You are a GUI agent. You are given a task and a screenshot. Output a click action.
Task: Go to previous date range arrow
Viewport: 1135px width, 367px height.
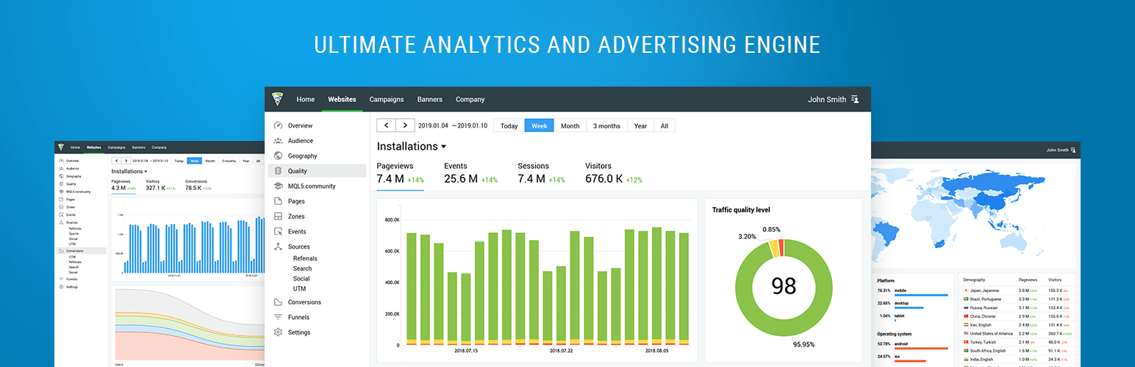click(x=387, y=126)
